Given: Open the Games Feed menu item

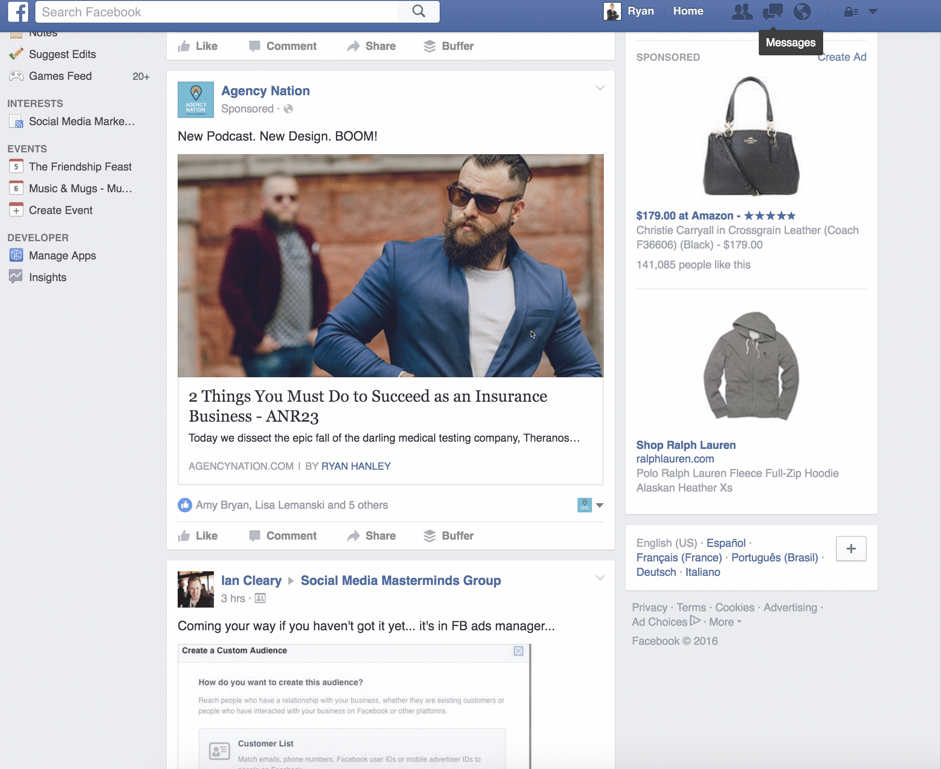Looking at the screenshot, I should (x=59, y=76).
